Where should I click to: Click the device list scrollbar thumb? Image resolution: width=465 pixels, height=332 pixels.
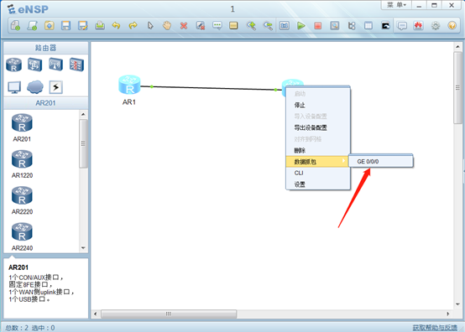pos(83,143)
